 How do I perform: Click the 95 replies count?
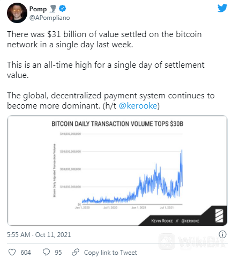tap(58, 253)
